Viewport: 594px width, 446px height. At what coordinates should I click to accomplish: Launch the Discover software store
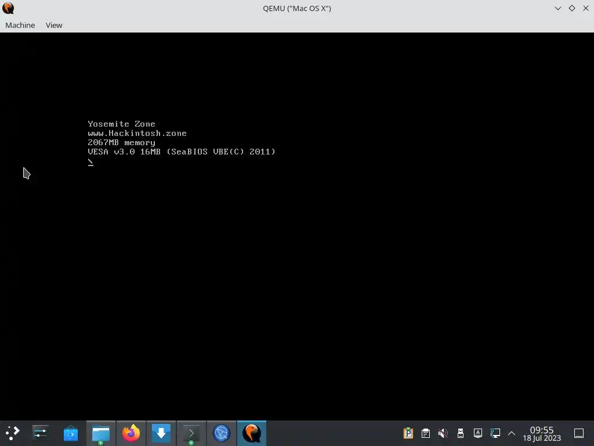pos(70,433)
